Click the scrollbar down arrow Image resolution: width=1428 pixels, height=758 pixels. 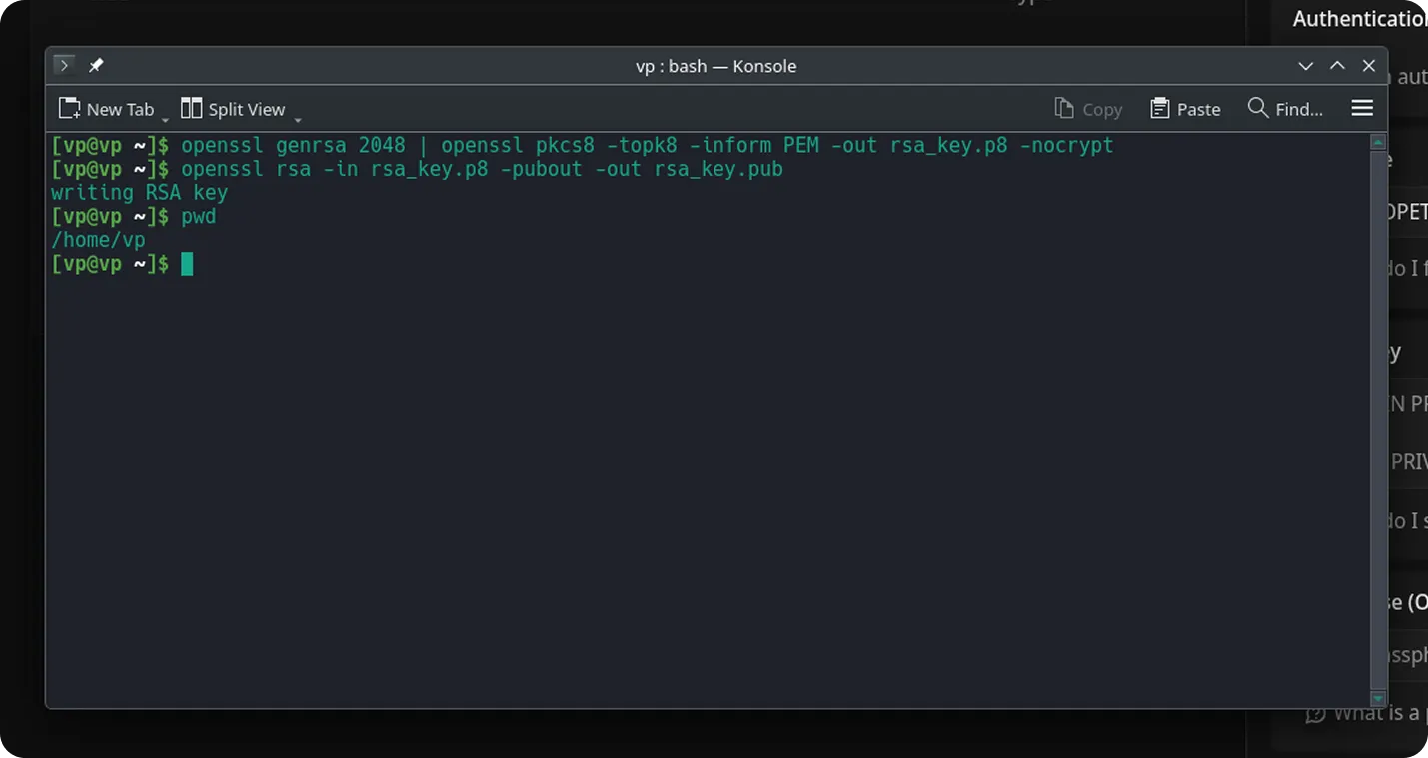[x=1377, y=699]
